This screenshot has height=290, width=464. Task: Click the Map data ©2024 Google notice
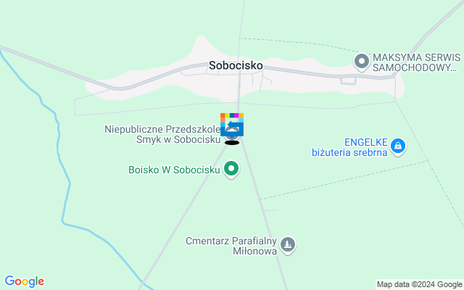(419, 285)
